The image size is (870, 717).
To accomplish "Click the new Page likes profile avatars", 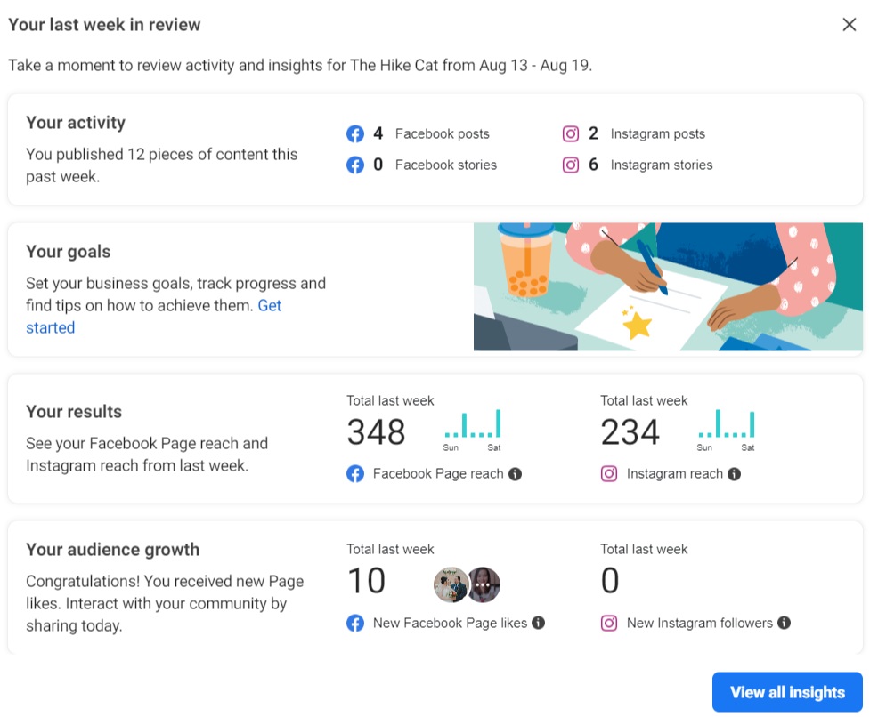I will [x=467, y=585].
